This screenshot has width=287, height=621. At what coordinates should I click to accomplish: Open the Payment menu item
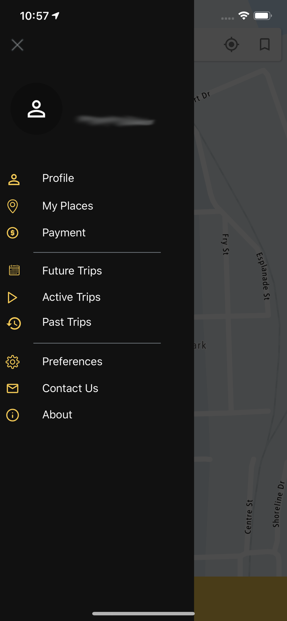pos(64,233)
